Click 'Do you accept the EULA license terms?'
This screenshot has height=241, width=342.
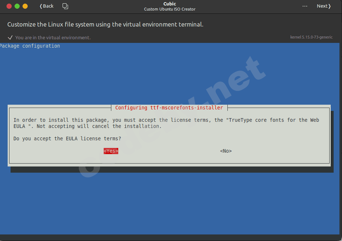[x=67, y=138]
